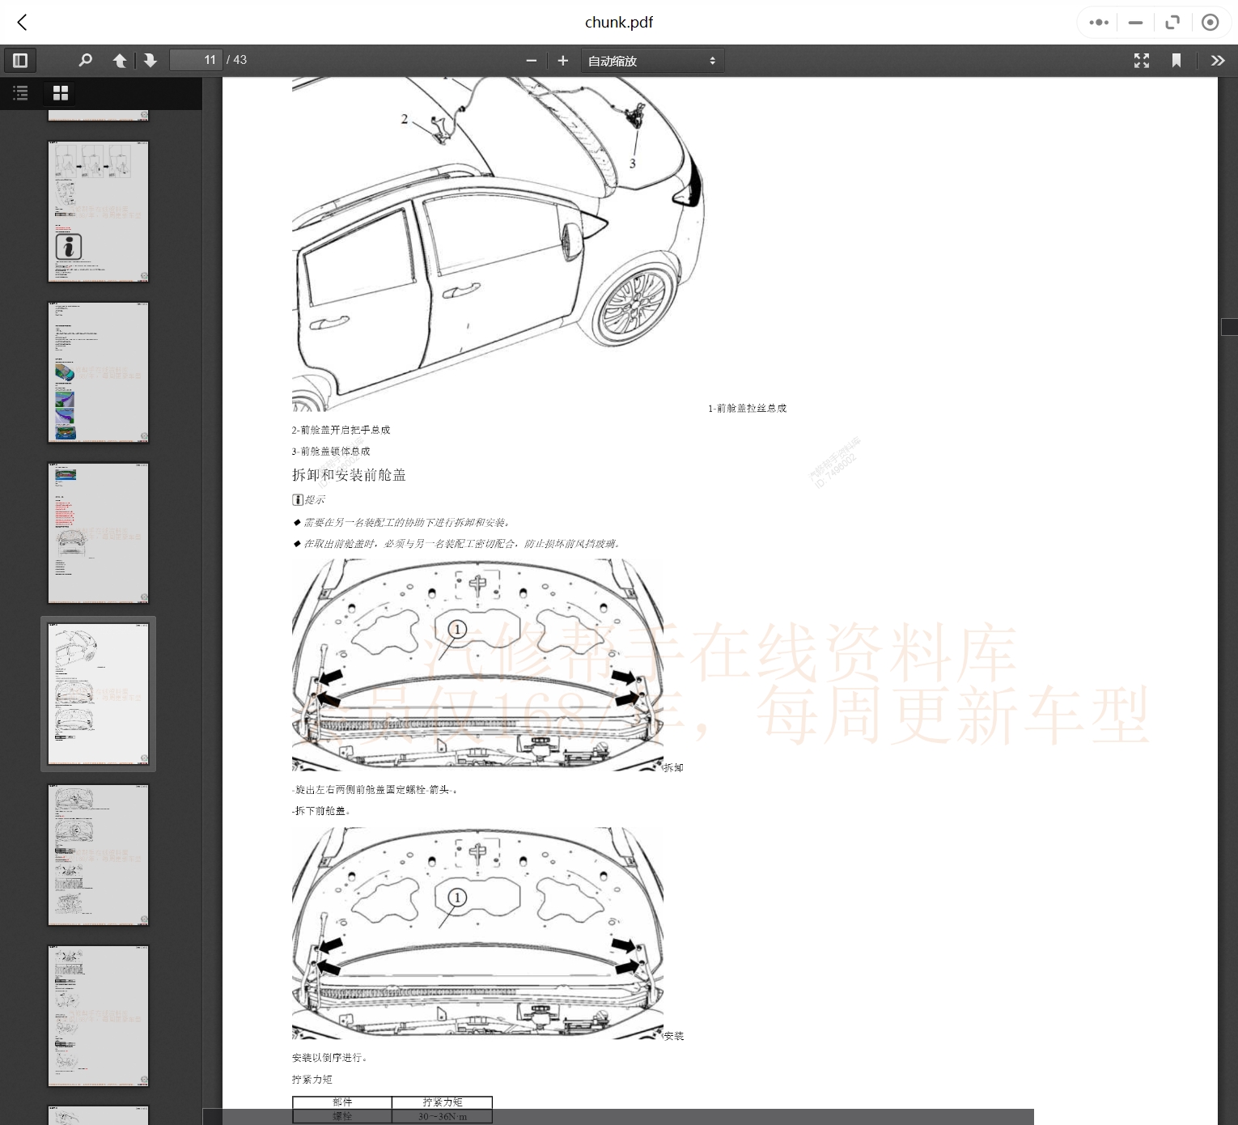Go to the next page with the down arrow
Image resolution: width=1238 pixels, height=1125 pixels.
pos(151,60)
